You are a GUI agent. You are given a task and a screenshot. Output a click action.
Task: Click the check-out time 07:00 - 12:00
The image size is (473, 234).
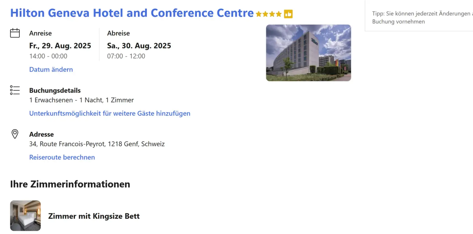click(x=126, y=56)
